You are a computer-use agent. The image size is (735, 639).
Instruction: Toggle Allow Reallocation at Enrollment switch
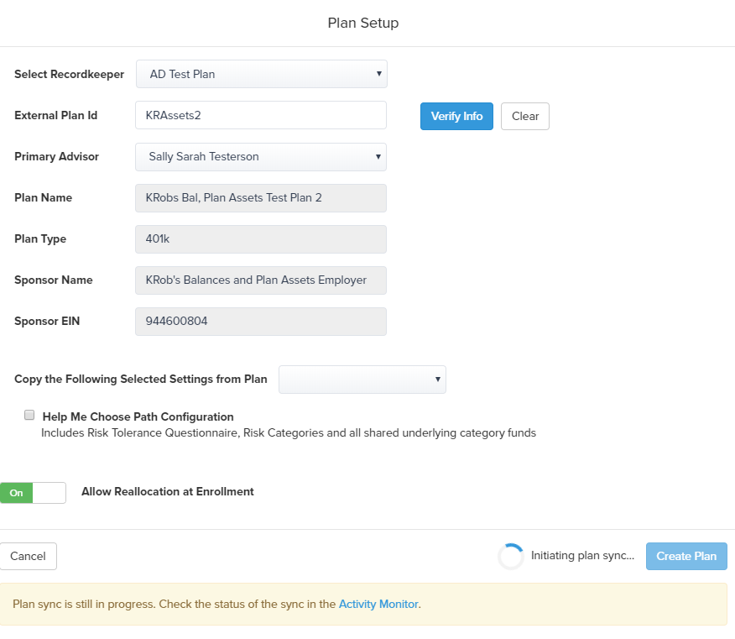(33, 493)
